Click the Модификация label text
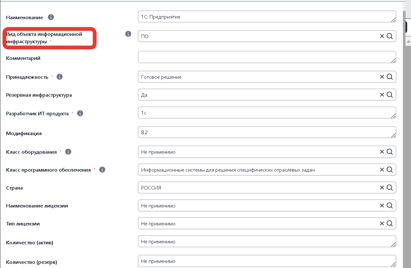 [x=24, y=133]
